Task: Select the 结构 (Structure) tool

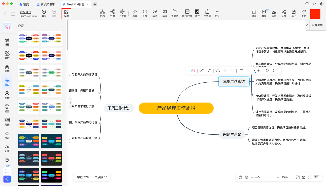Action: pos(102,13)
